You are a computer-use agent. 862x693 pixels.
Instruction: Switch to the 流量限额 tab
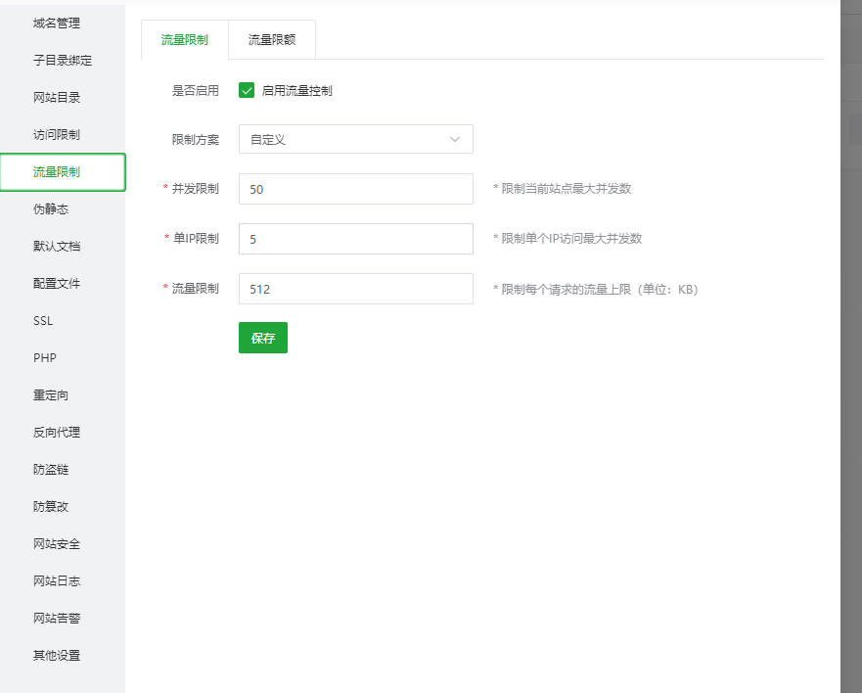pyautogui.click(x=272, y=40)
